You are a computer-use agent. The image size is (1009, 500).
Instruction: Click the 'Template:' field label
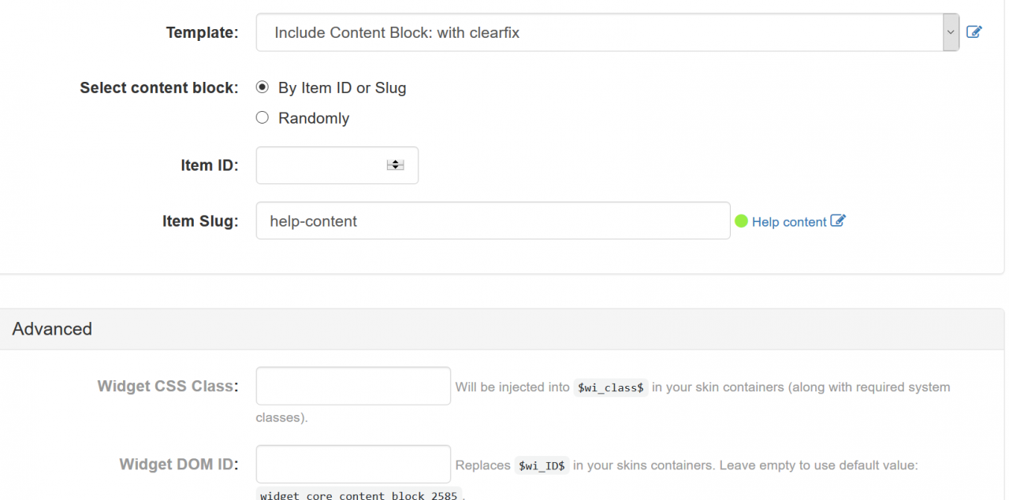[x=202, y=32]
